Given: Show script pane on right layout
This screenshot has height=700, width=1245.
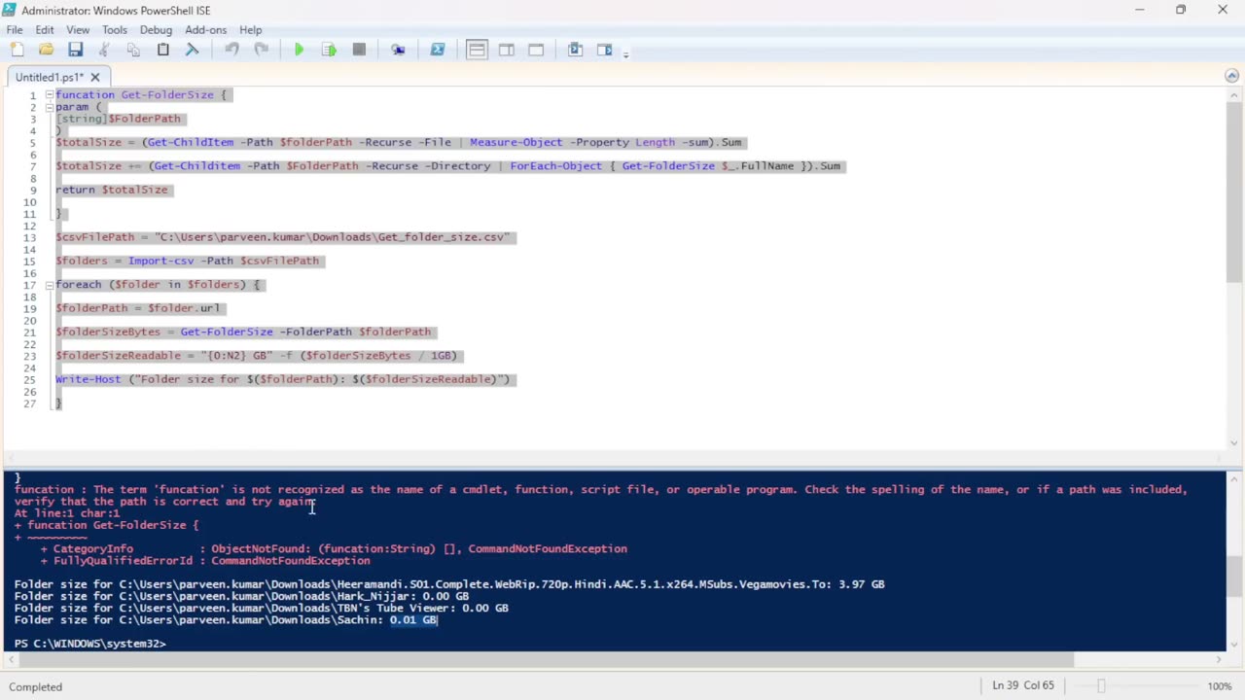Looking at the screenshot, I should pos(507,50).
